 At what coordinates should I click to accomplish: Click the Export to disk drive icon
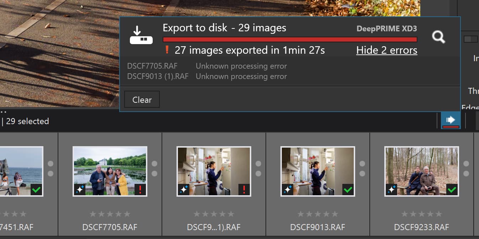141,36
